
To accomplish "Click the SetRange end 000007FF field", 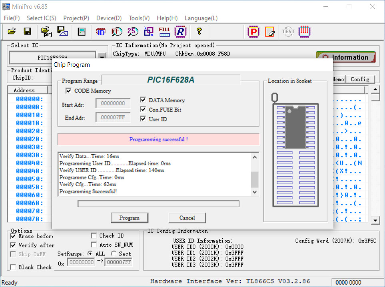I will click(x=119, y=262).
